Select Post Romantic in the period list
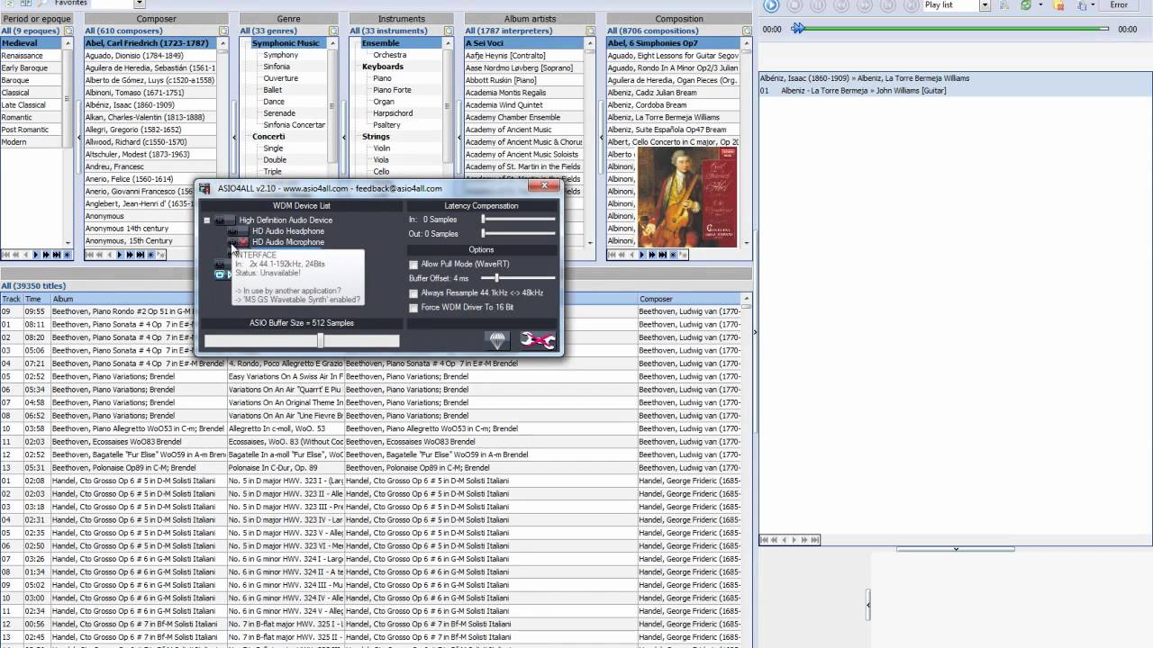The height and width of the screenshot is (648, 1153). pos(32,130)
